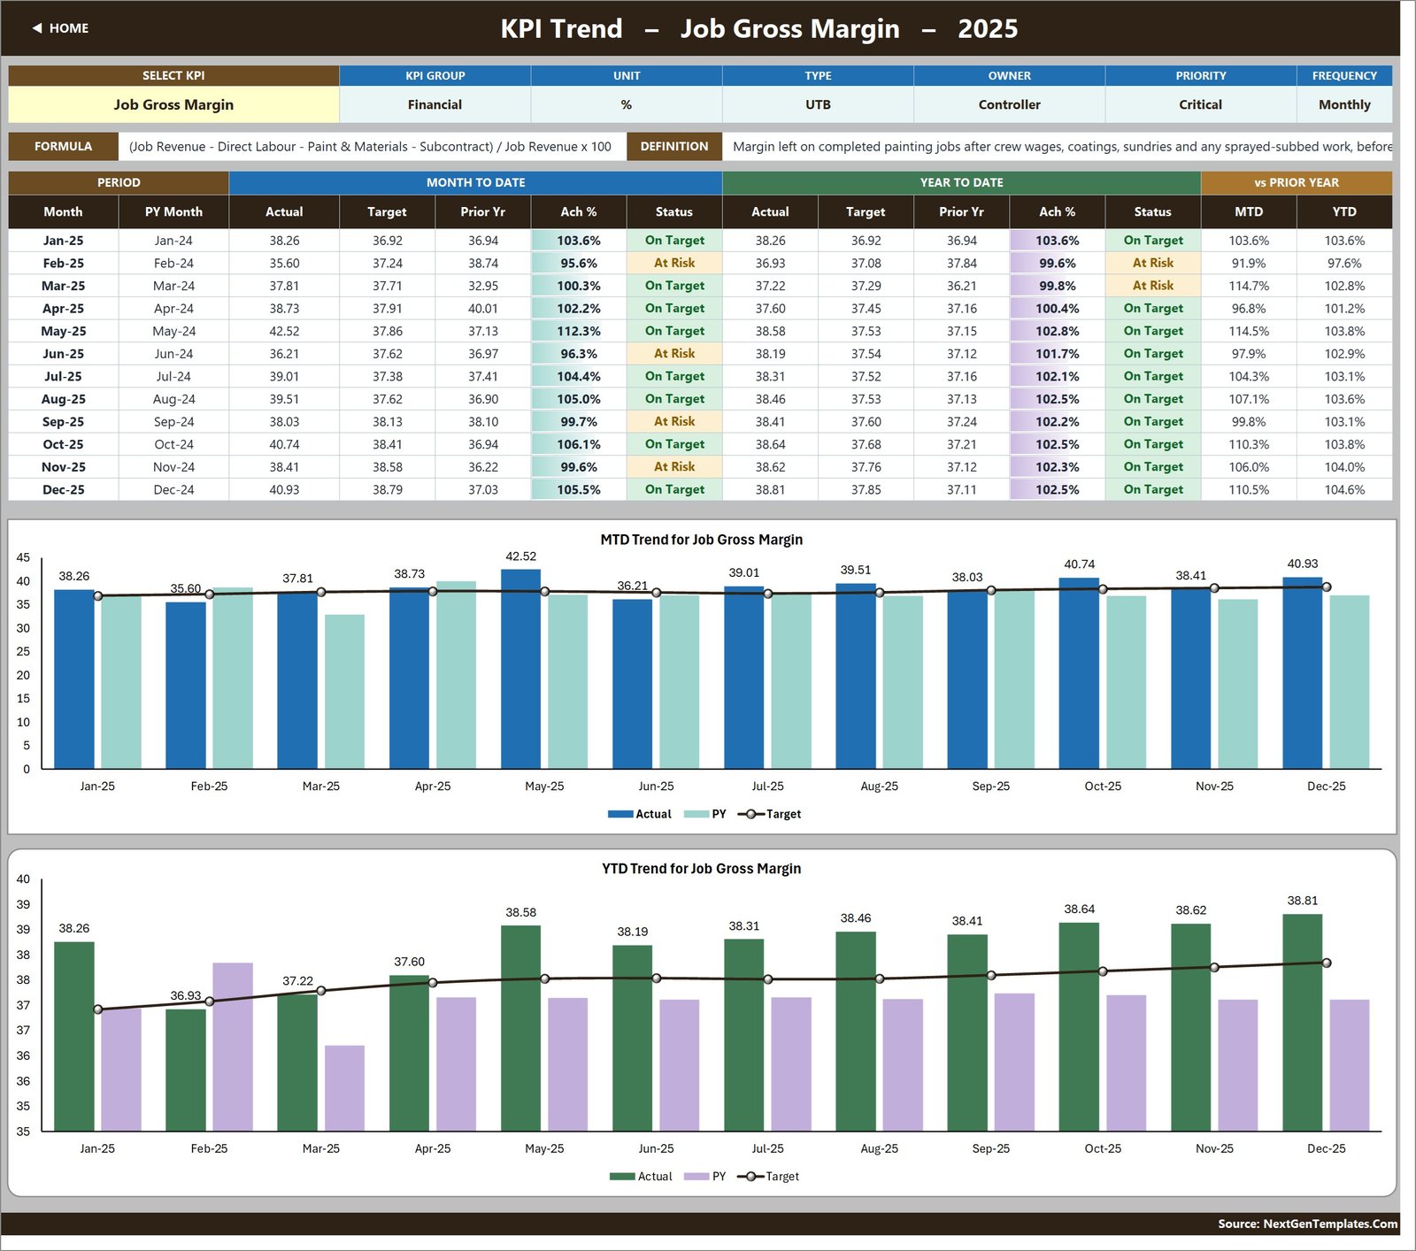Select the Controller owner value
The height and width of the screenshot is (1251, 1416).
point(1010,104)
